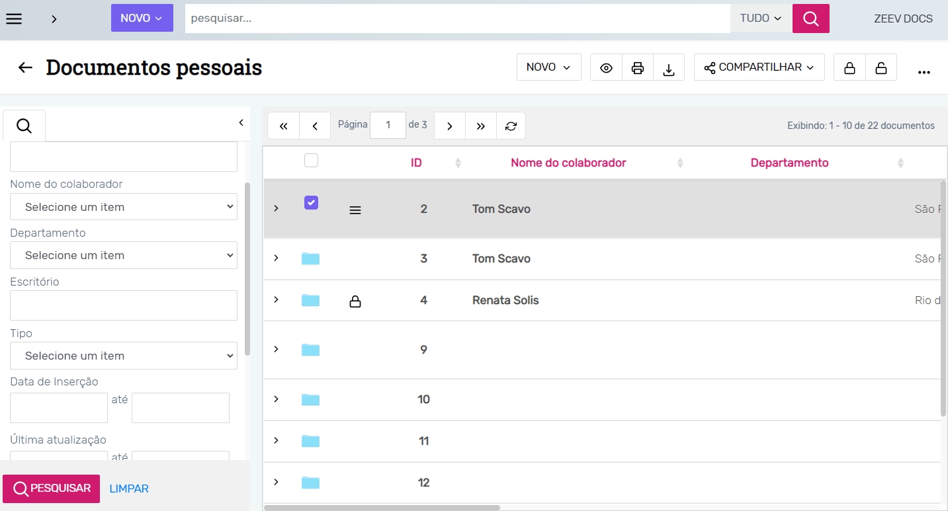Click the open padlock unlock icon
This screenshot has height=511, width=948.
881,67
